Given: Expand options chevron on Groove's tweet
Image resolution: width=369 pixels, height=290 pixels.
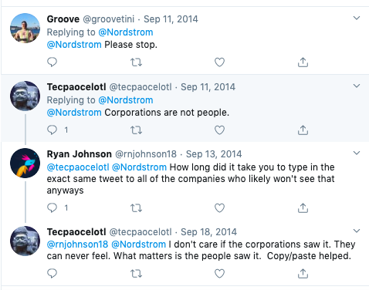Looking at the screenshot, I should 357,18.
